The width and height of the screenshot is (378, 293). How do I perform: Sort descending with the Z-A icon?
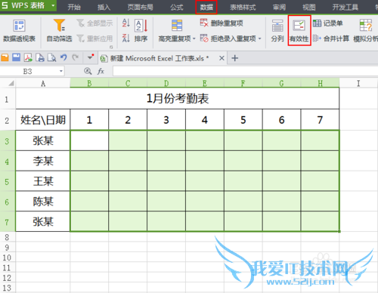[126, 39]
